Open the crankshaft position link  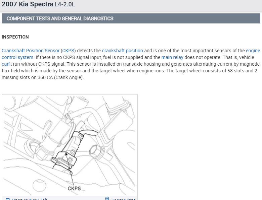[x=122, y=51]
